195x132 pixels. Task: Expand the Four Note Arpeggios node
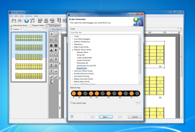pos(72,39)
